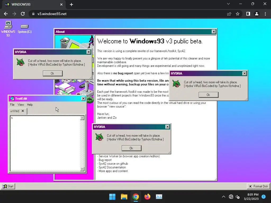
Task: Open the WINDOWS 93 desktop icon
Action: point(8,29)
